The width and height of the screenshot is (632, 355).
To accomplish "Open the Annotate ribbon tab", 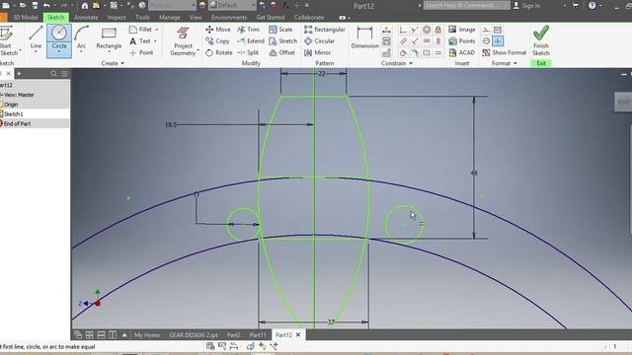I will tap(86, 18).
